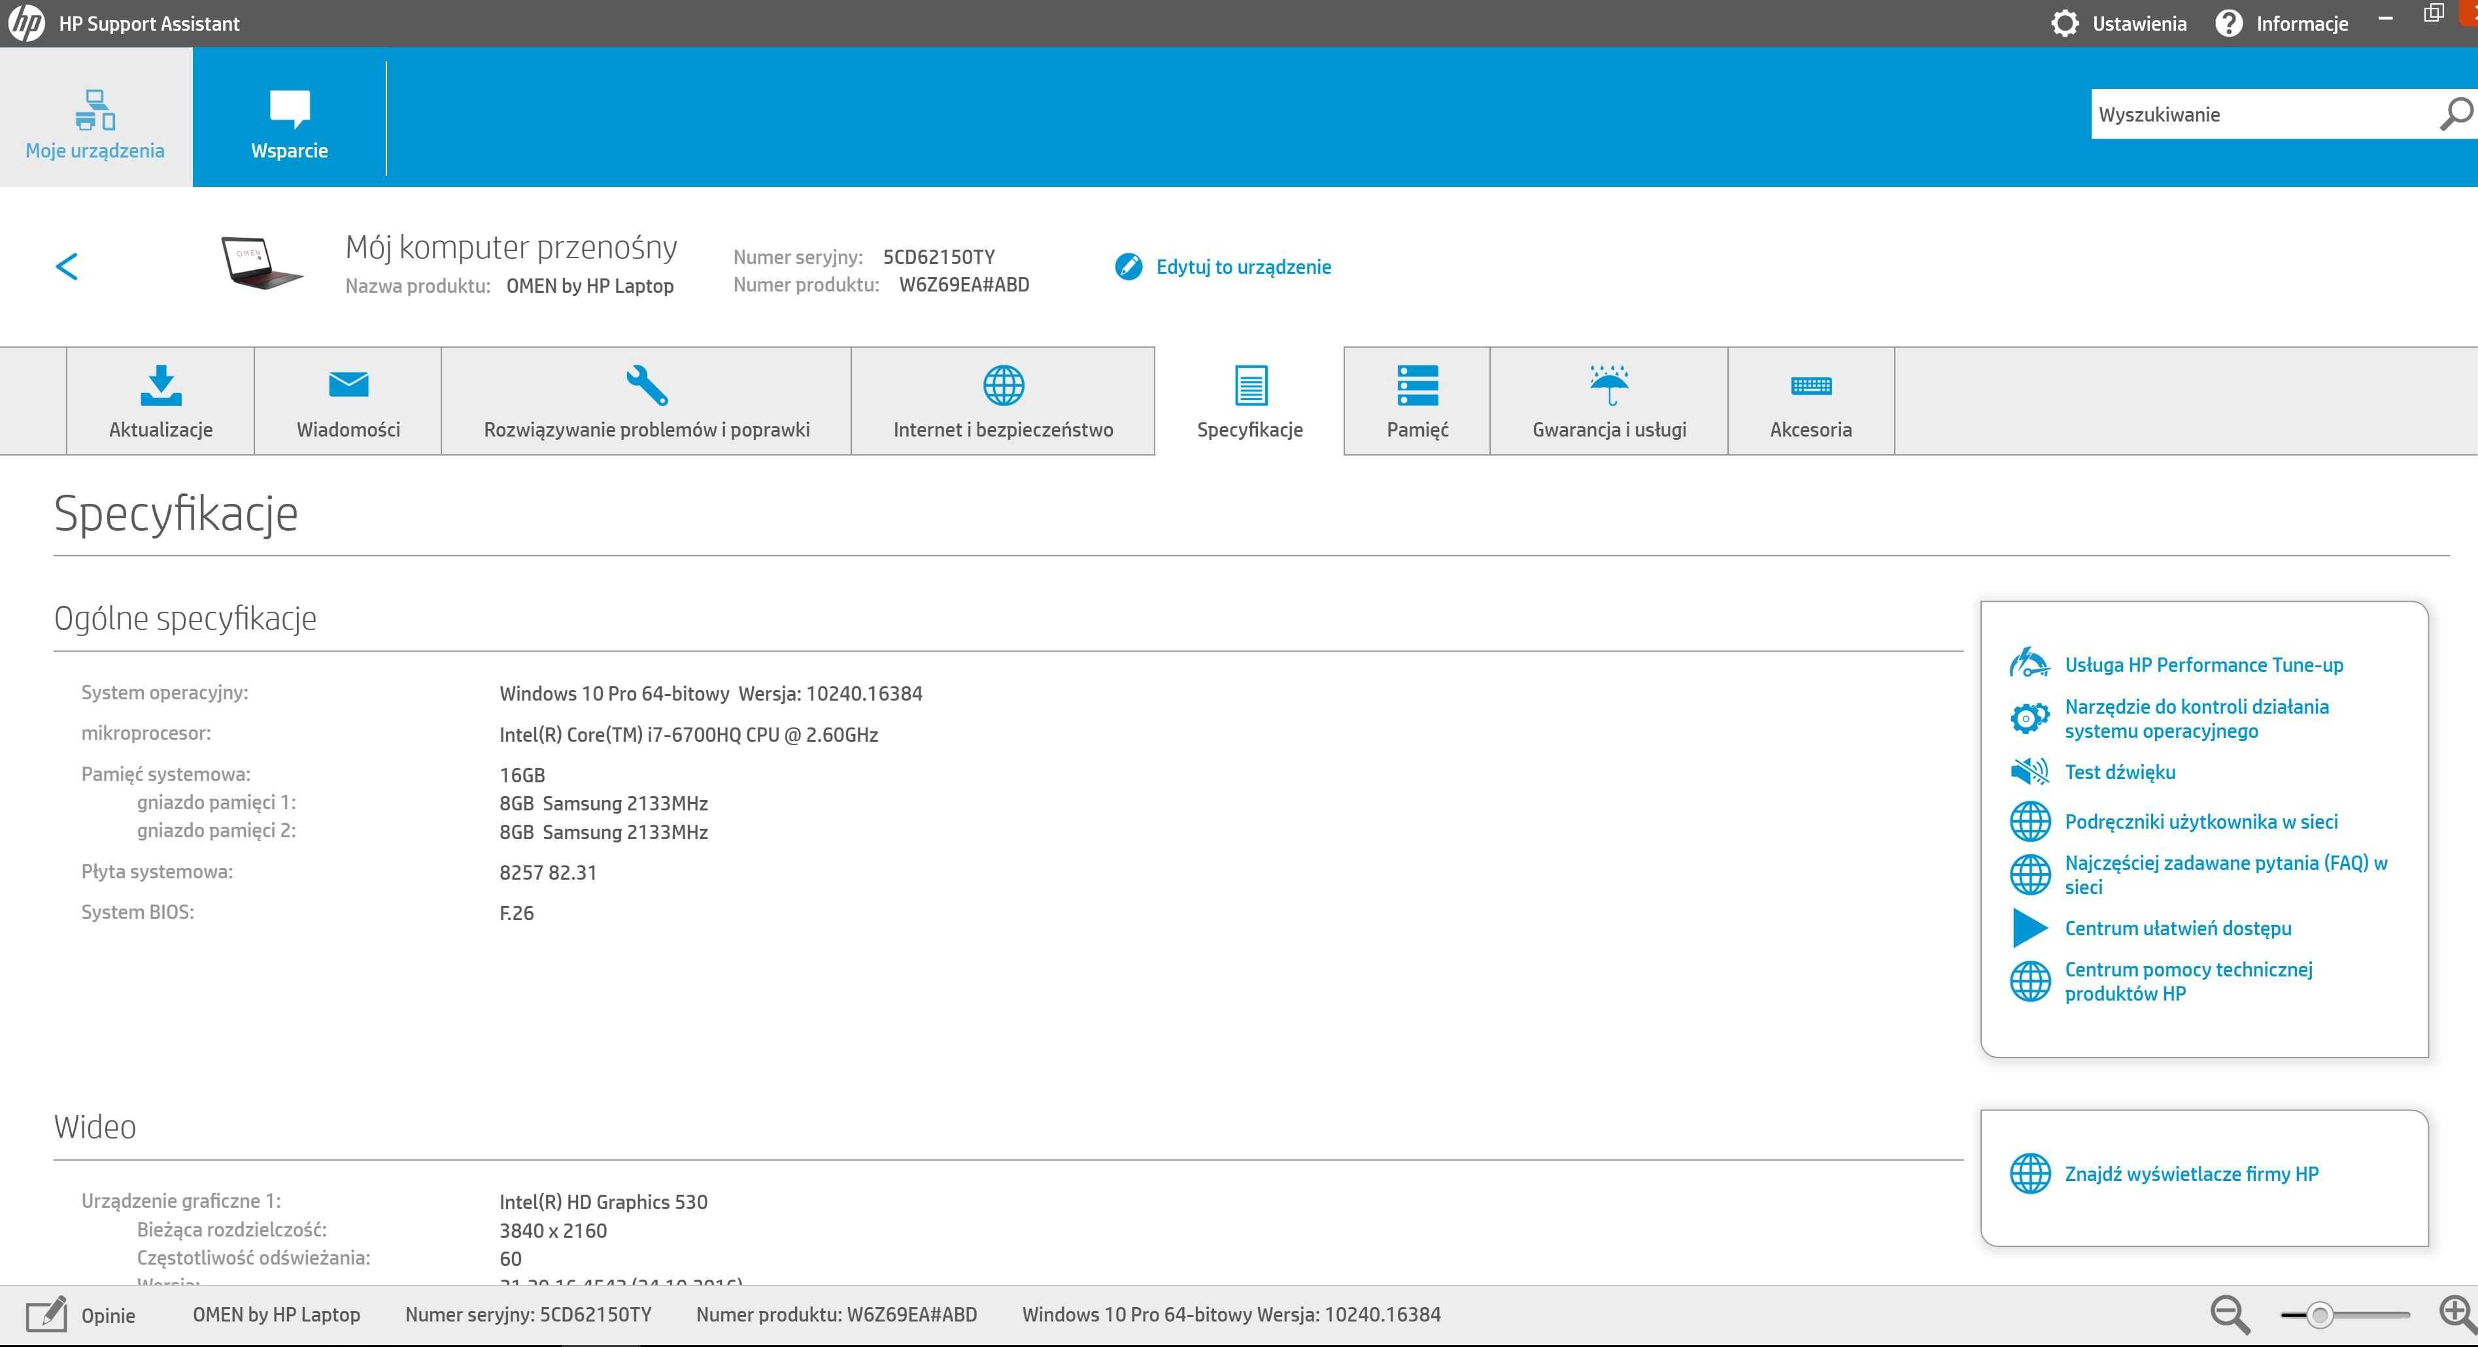The height and width of the screenshot is (1347, 2478).
Task: Go back with the left arrow
Action: 67,266
